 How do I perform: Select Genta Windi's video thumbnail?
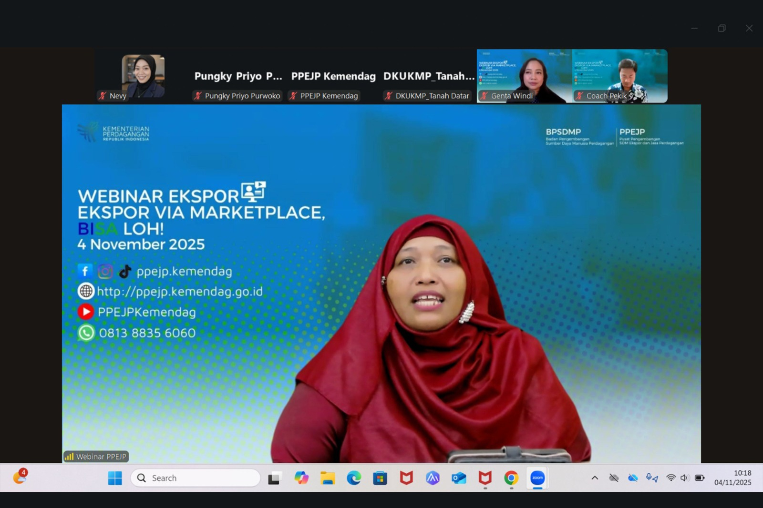coord(525,76)
